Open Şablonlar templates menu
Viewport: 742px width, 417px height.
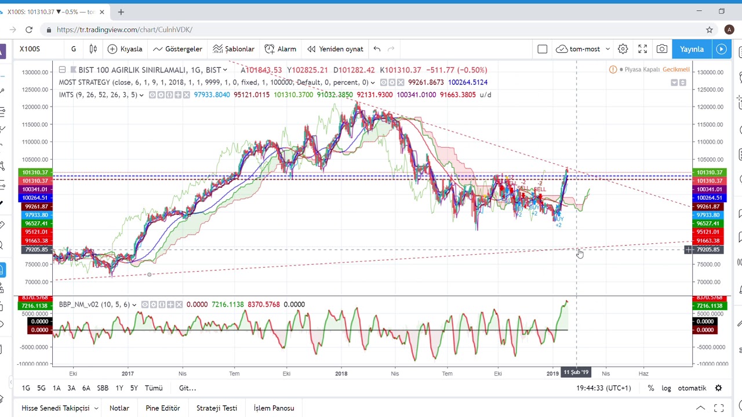click(234, 49)
